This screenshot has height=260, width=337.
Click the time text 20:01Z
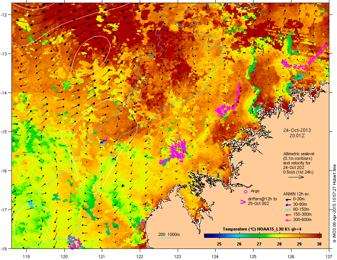click(297, 136)
